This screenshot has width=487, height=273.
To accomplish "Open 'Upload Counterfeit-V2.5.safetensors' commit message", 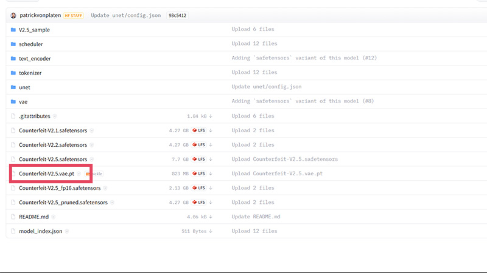I will 284,159.
